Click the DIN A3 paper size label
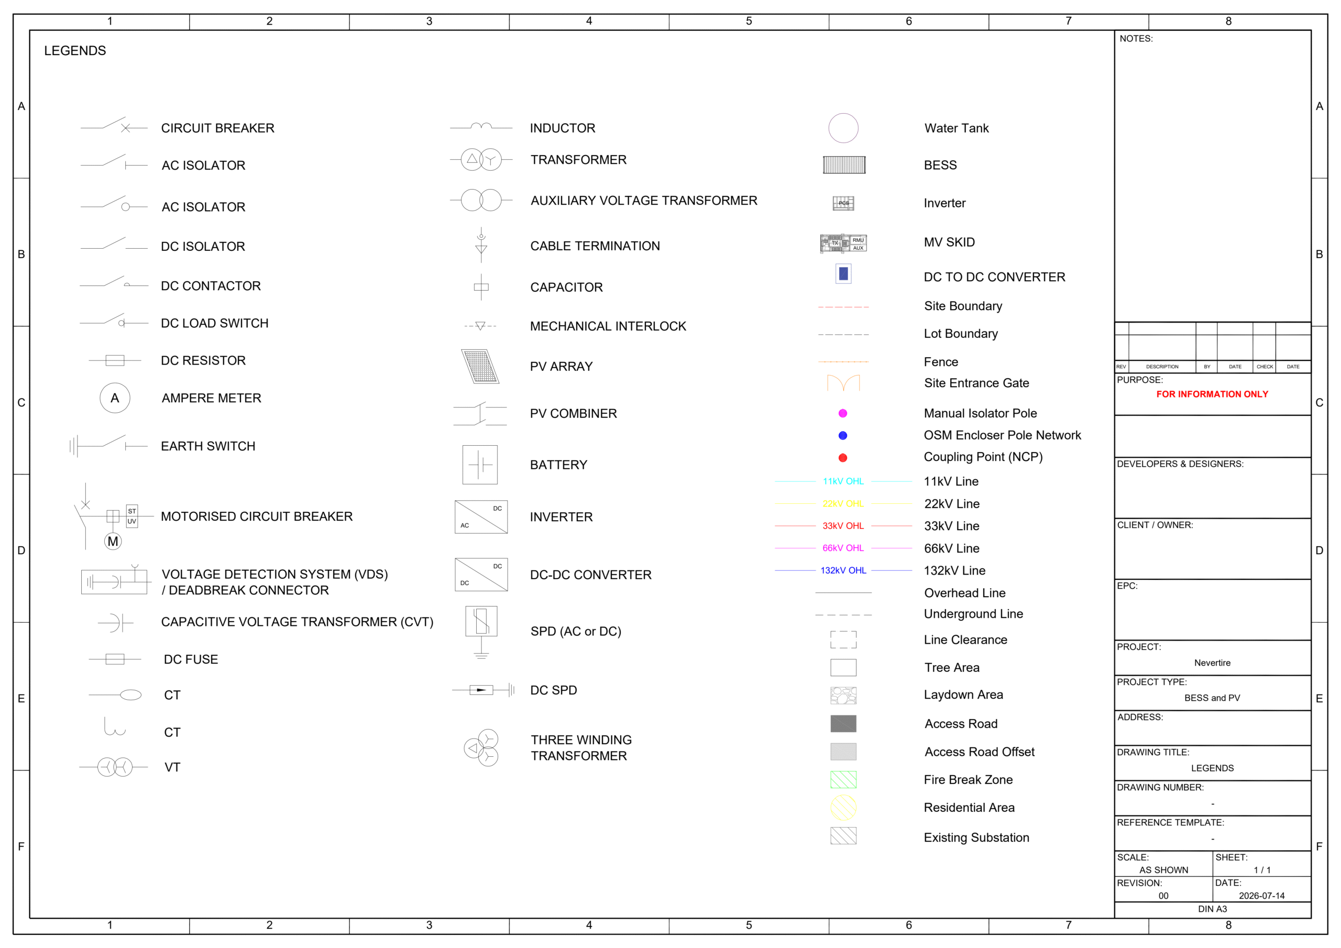 1213,909
